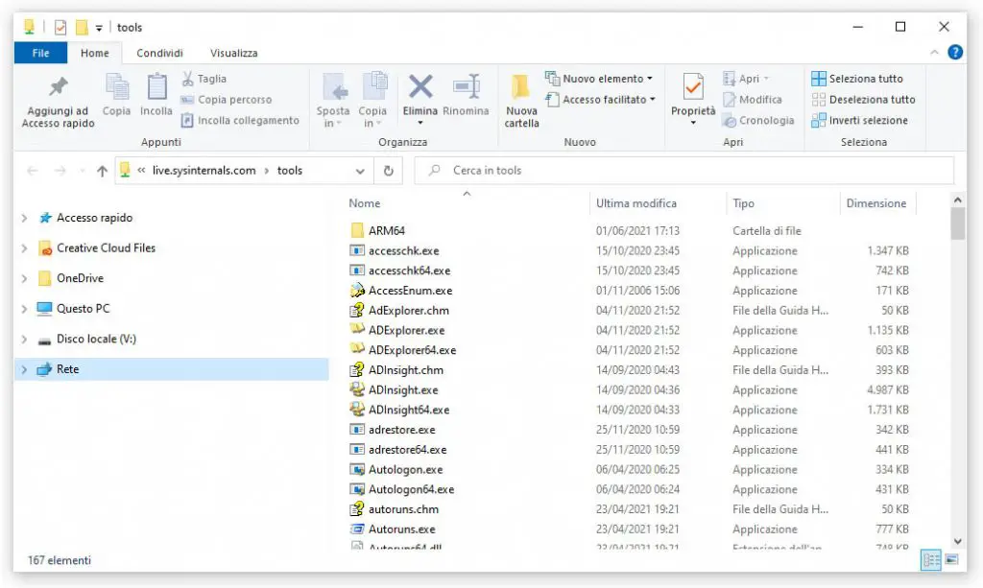983x588 pixels.
Task: Switch to large icons view layout
Action: tap(951, 560)
